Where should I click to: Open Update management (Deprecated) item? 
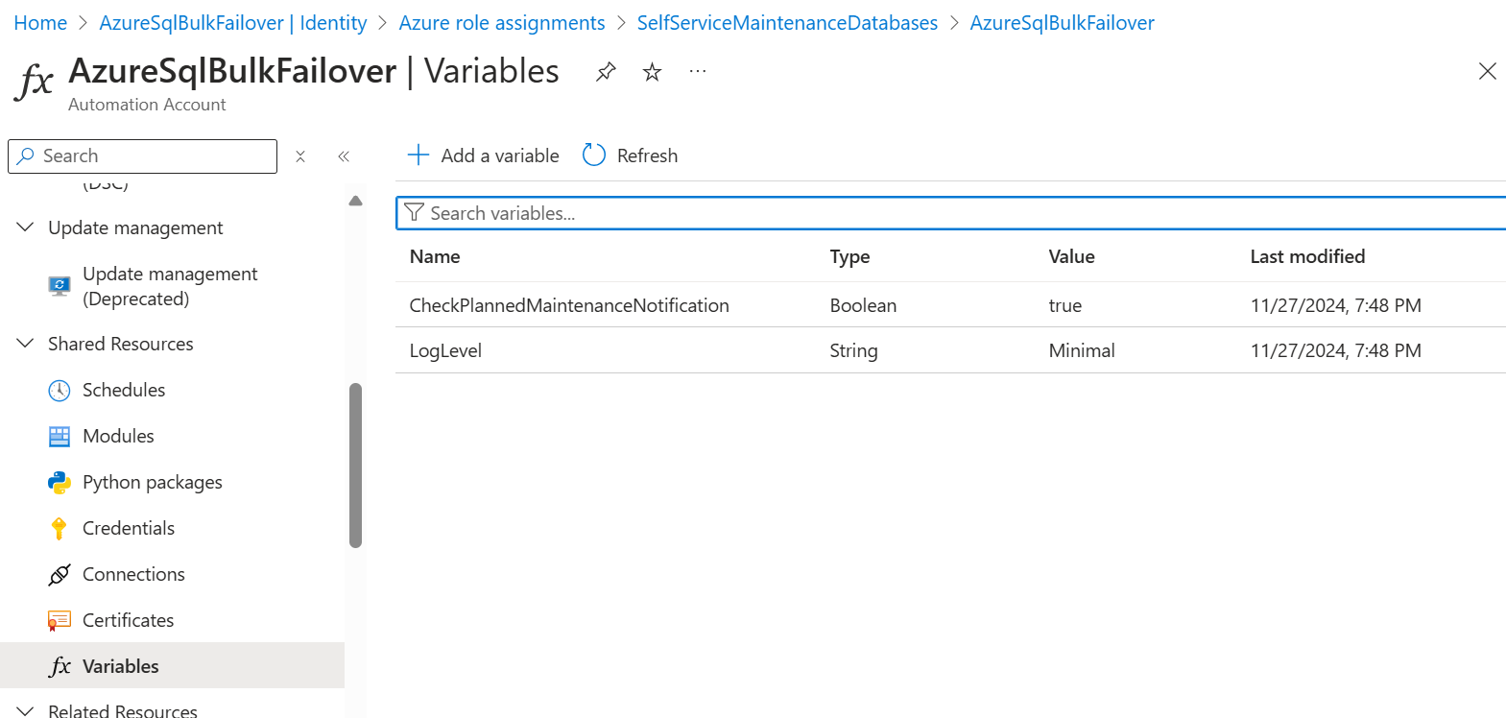pyautogui.click(x=170, y=286)
